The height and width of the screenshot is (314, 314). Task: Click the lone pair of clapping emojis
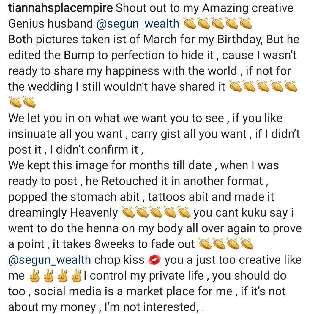click(x=22, y=102)
